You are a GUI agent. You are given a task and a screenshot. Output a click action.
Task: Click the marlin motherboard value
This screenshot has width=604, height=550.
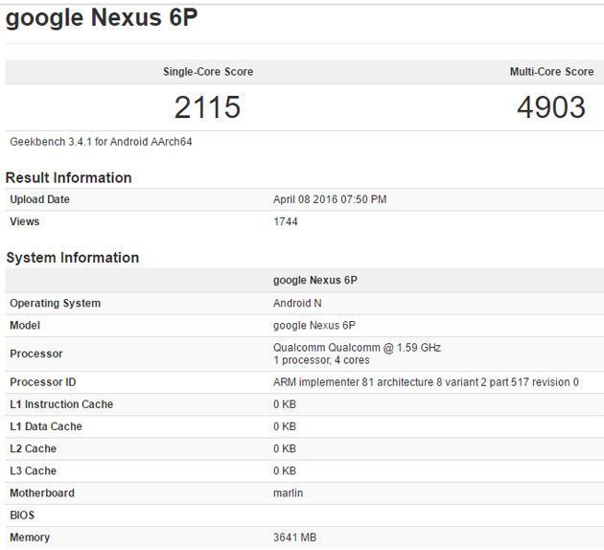(289, 493)
